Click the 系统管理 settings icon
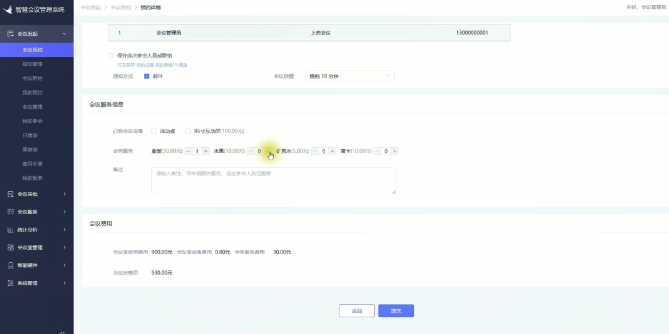 tap(11, 283)
